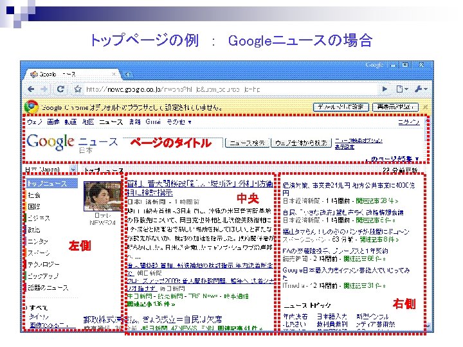Image resolution: width=463 pixels, height=347 pixels.
Task: Expand the その他 dropdown in the top navigation
Action: coord(179,122)
